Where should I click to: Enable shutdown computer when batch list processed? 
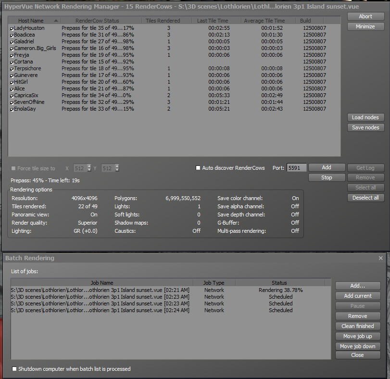[14, 369]
